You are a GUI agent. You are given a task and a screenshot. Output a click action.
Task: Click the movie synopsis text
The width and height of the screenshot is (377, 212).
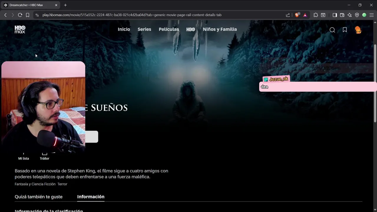(91, 174)
